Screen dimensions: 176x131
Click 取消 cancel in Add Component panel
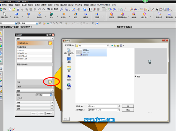[49, 113]
